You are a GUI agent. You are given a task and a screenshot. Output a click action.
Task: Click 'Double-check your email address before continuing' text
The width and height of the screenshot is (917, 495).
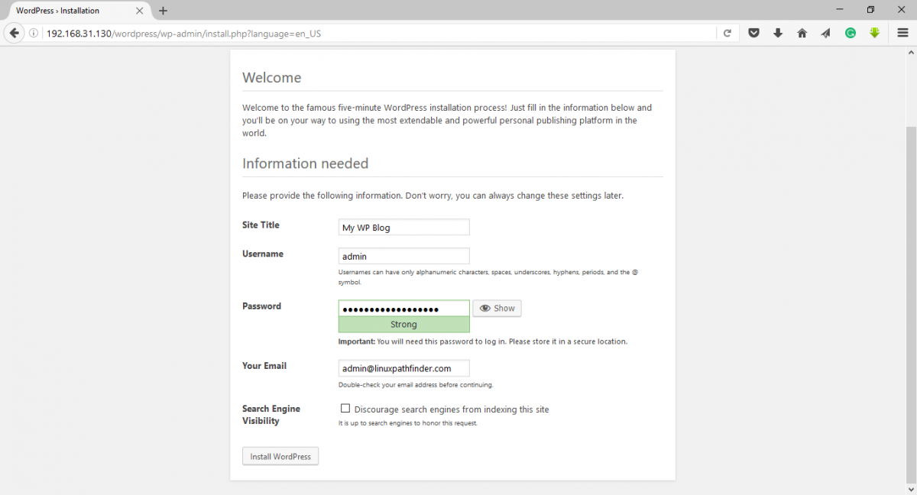tap(416, 385)
